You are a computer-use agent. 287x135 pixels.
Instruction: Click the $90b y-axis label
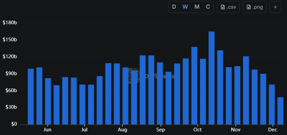click(x=10, y=73)
